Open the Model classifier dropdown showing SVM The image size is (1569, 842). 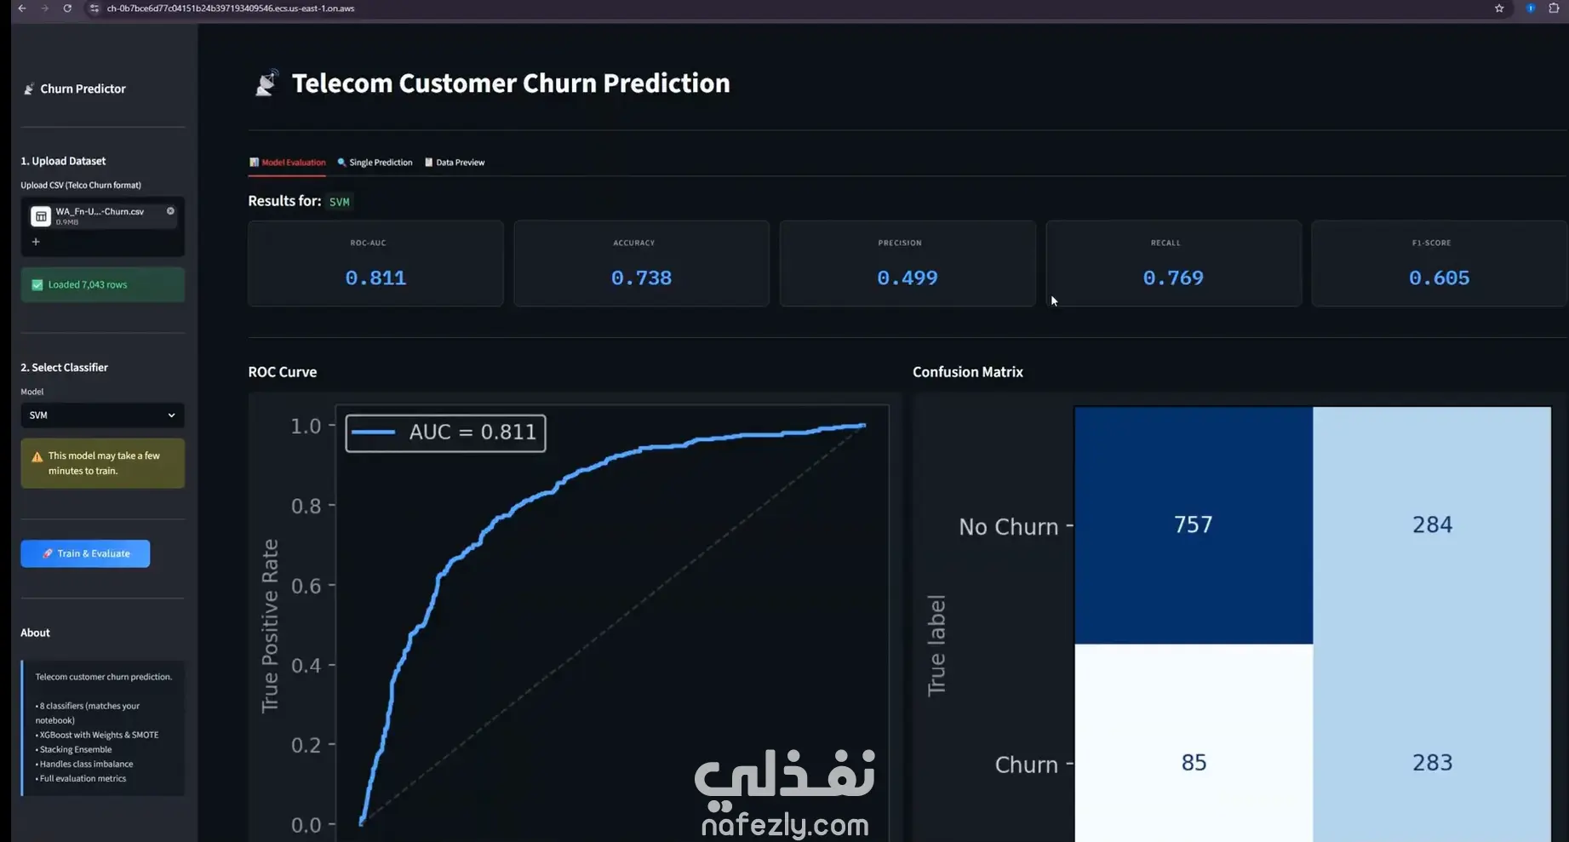102,415
